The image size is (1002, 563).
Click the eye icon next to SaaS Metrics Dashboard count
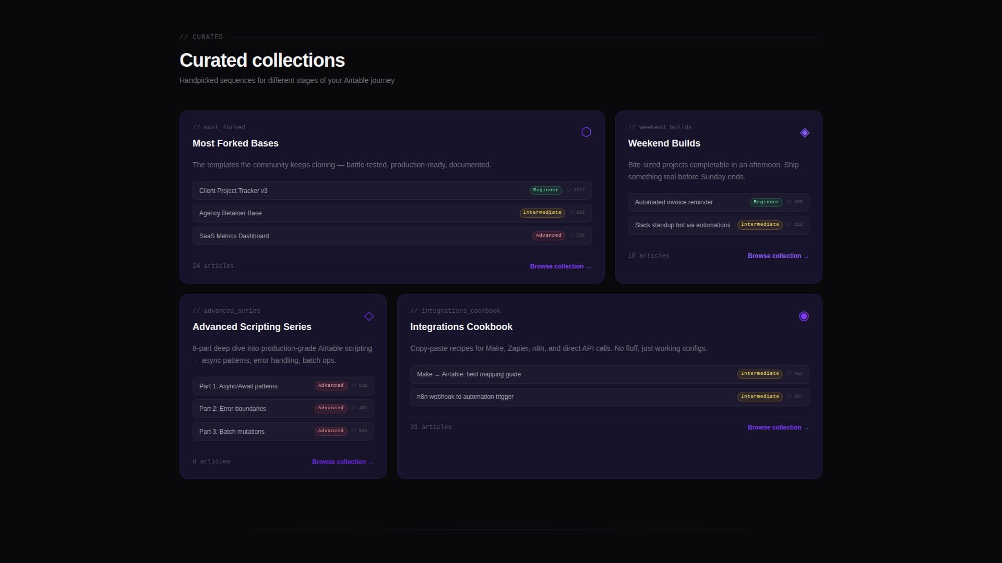point(571,236)
